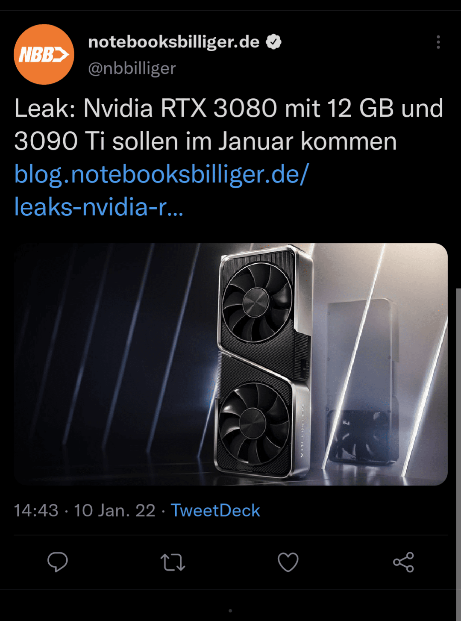This screenshot has width=461, height=621.
Task: Tap the reply speech bubble icon
Action: tap(58, 562)
